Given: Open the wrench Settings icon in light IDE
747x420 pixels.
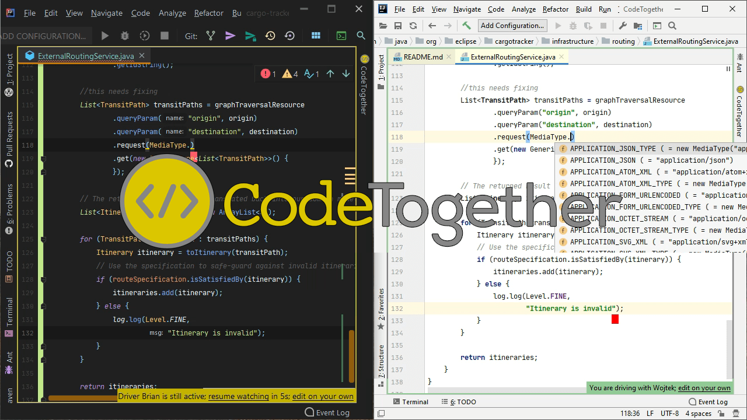Looking at the screenshot, I should pyautogui.click(x=623, y=26).
